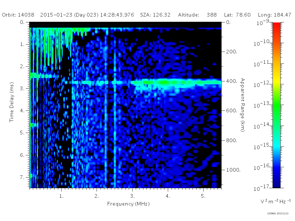This screenshot has width=295, height=221.
Task: Click the 'Time Delay (ms)' axis label
Action: (12, 102)
